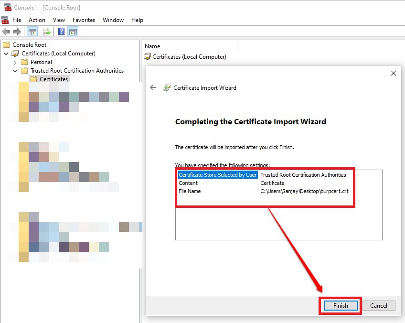Select Certificates folder under Trusted Root
Viewport: 405px width, 323px height.
click(53, 79)
